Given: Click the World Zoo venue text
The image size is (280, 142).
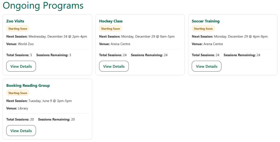Looking at the screenshot, I should tap(26, 44).
